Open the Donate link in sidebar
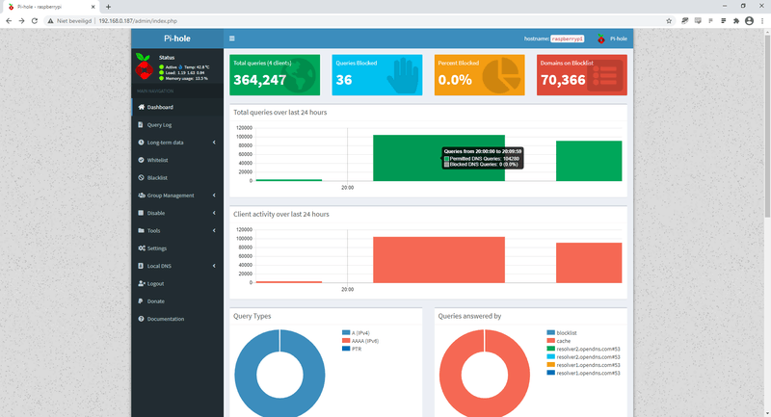Image resolution: width=771 pixels, height=417 pixels. [177, 301]
